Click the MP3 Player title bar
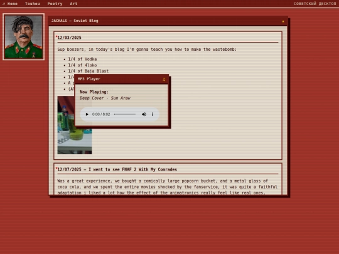This screenshot has width=339, height=254. tap(121, 79)
